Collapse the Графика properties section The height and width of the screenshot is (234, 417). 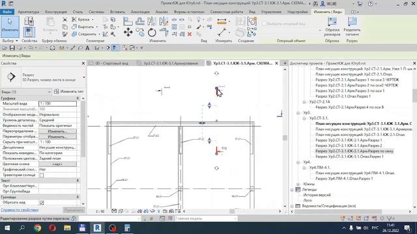[78, 98]
